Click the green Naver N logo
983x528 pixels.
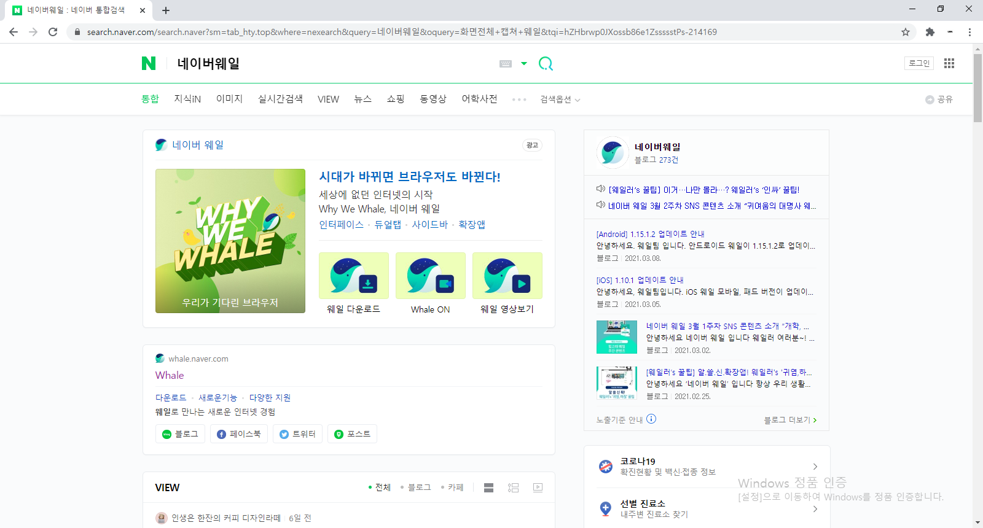pyautogui.click(x=149, y=63)
